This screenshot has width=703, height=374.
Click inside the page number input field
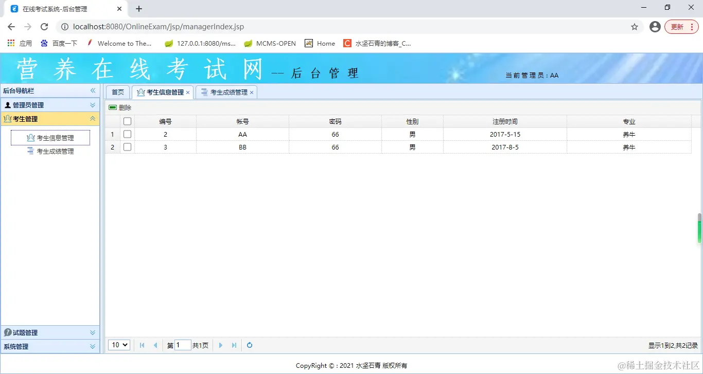pos(183,345)
